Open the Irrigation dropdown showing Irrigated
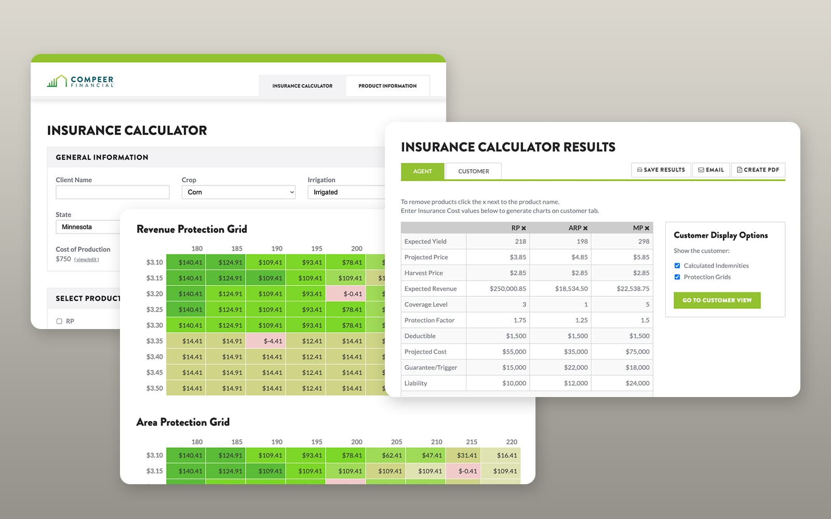Screen dimensions: 831x519 346,192
